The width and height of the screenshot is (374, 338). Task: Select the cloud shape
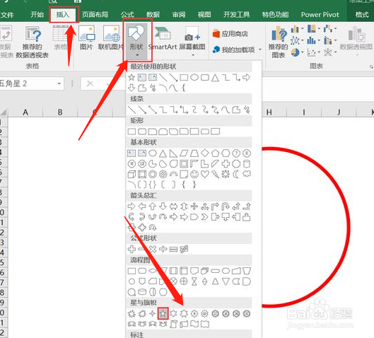click(x=247, y=174)
